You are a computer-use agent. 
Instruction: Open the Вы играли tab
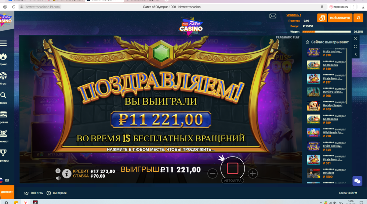pyautogui.click(x=57, y=193)
